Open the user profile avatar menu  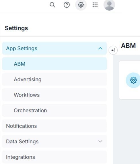click(x=109, y=5)
